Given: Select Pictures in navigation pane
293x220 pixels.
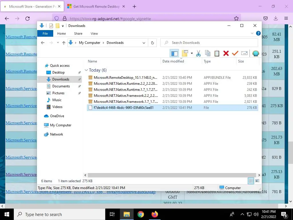Looking at the screenshot, I should coord(58,93).
